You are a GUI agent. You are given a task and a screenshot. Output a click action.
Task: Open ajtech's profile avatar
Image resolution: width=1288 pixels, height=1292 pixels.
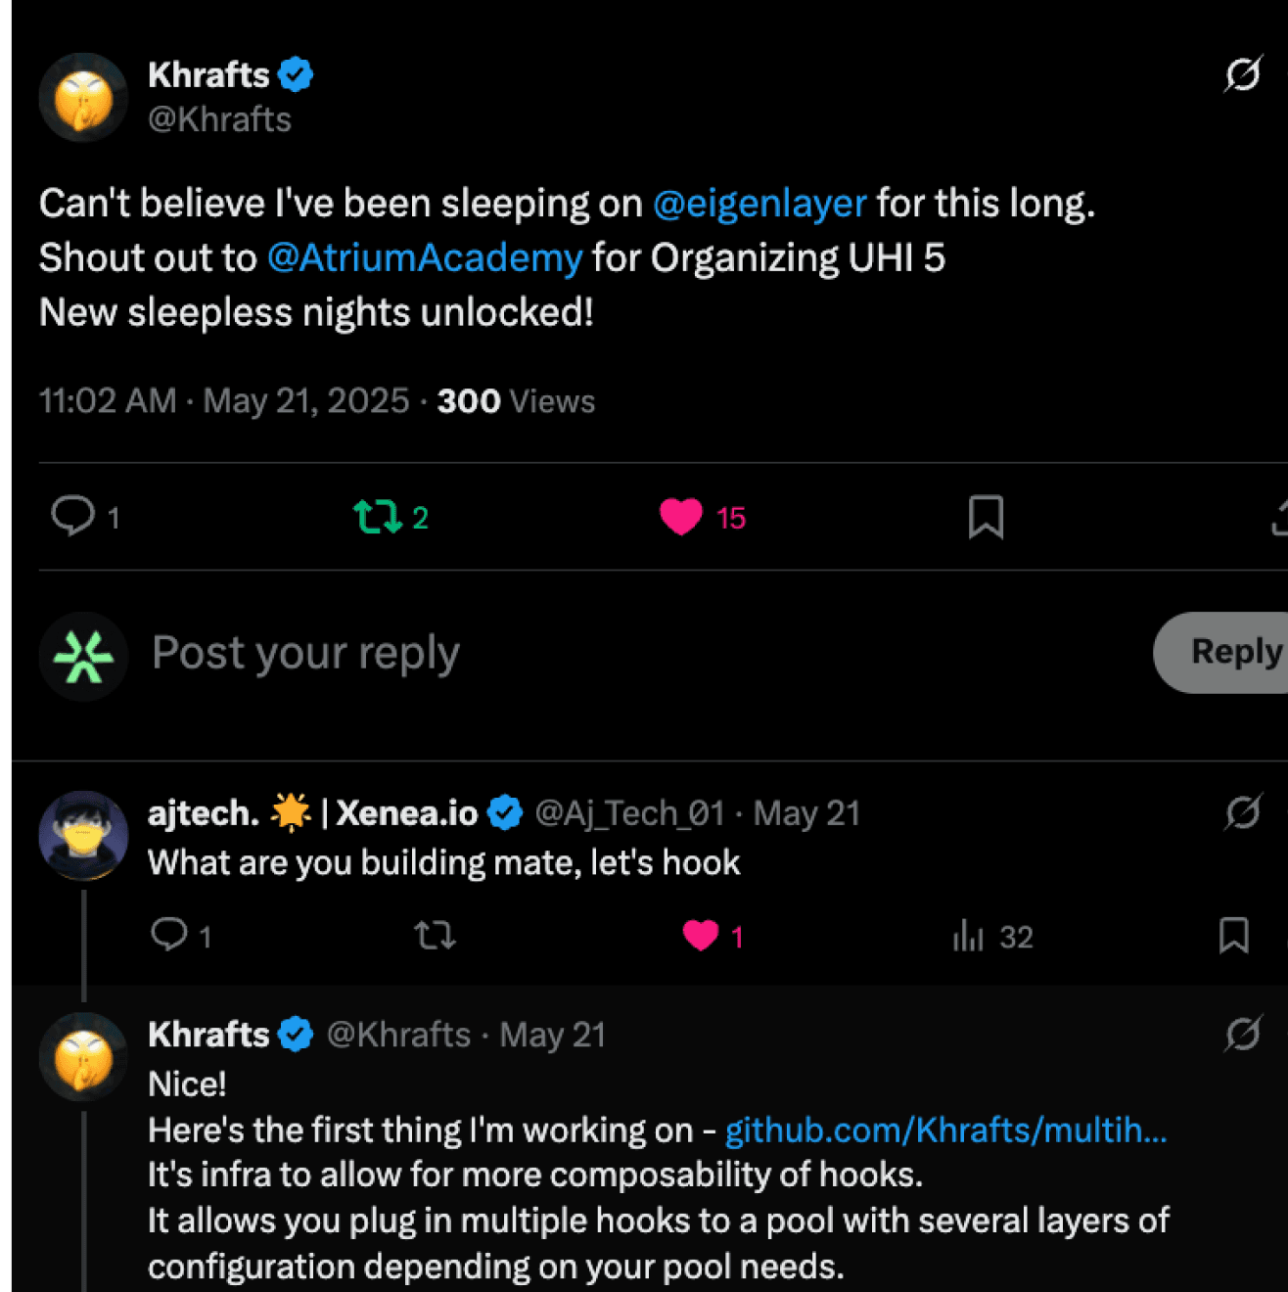83,835
